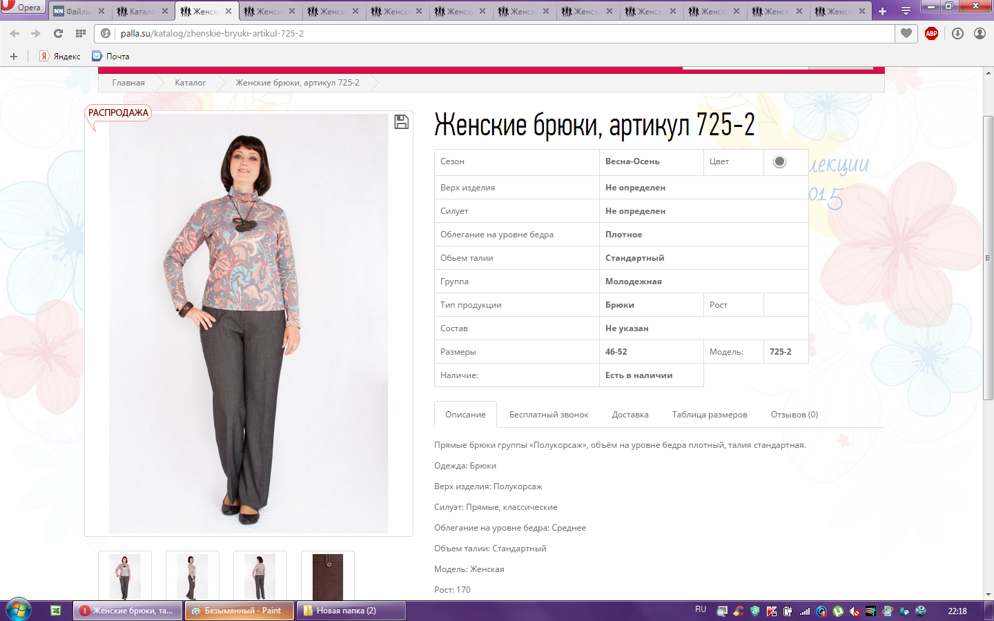Click the browser back arrow
This screenshot has height=621, width=994.
(x=14, y=33)
